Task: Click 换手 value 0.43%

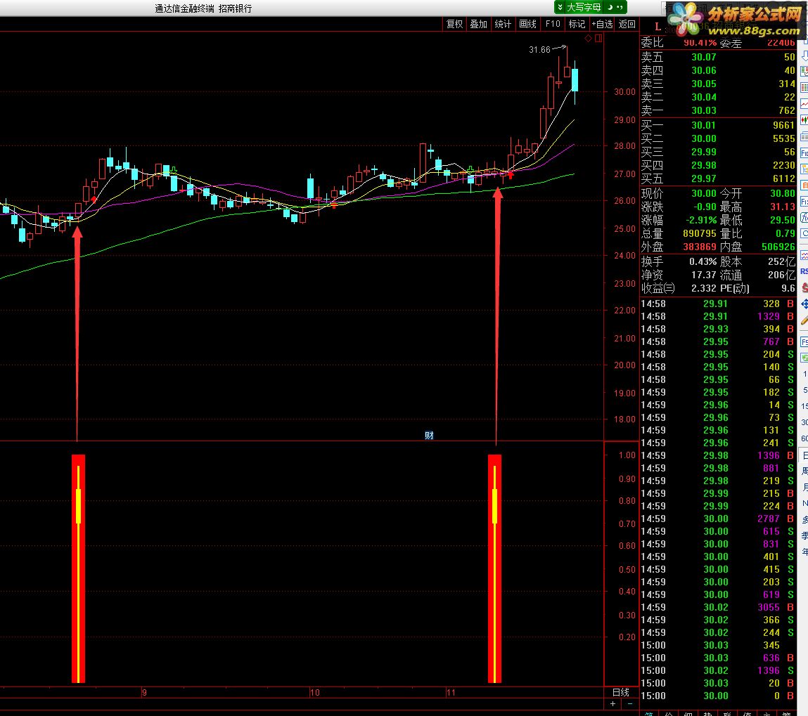Action: point(703,262)
